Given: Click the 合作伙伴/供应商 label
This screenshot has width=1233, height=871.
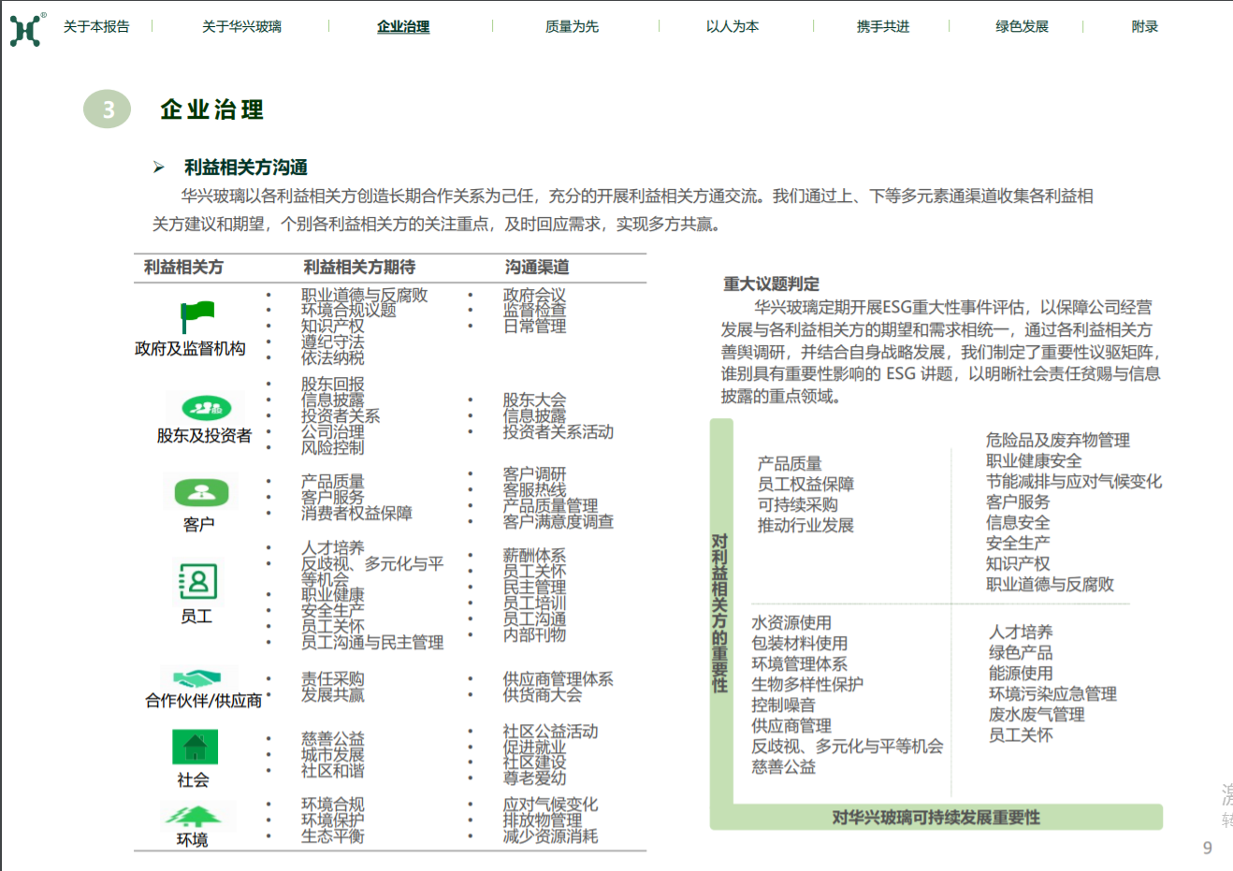Looking at the screenshot, I should [x=203, y=701].
